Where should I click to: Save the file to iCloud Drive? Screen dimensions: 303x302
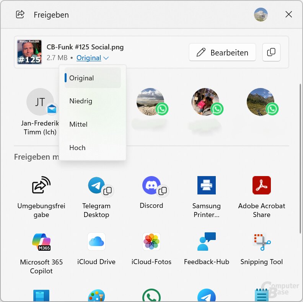point(96,249)
